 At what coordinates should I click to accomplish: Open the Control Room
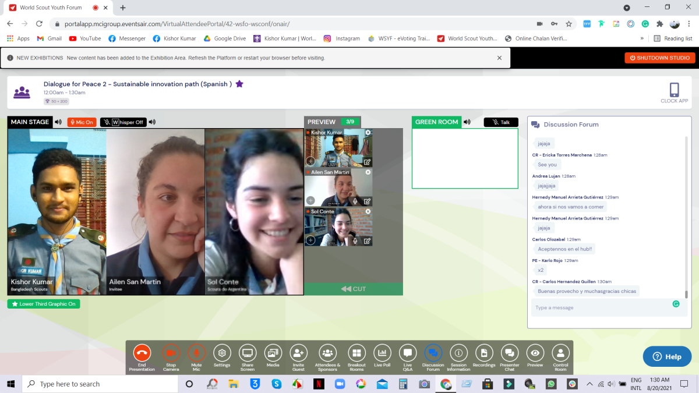pyautogui.click(x=560, y=353)
